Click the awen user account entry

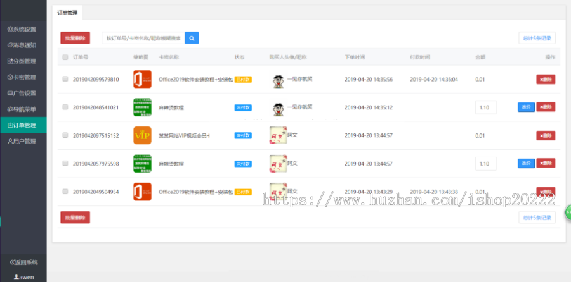click(23, 277)
